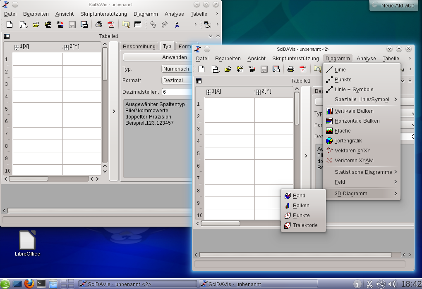Expand Spezielle Linie/Symbol submenu
The width and height of the screenshot is (422, 289).
tap(362, 99)
